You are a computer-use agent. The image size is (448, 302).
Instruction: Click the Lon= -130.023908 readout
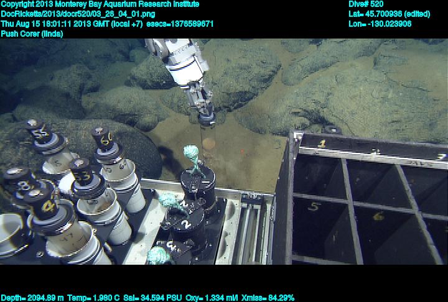click(x=380, y=24)
